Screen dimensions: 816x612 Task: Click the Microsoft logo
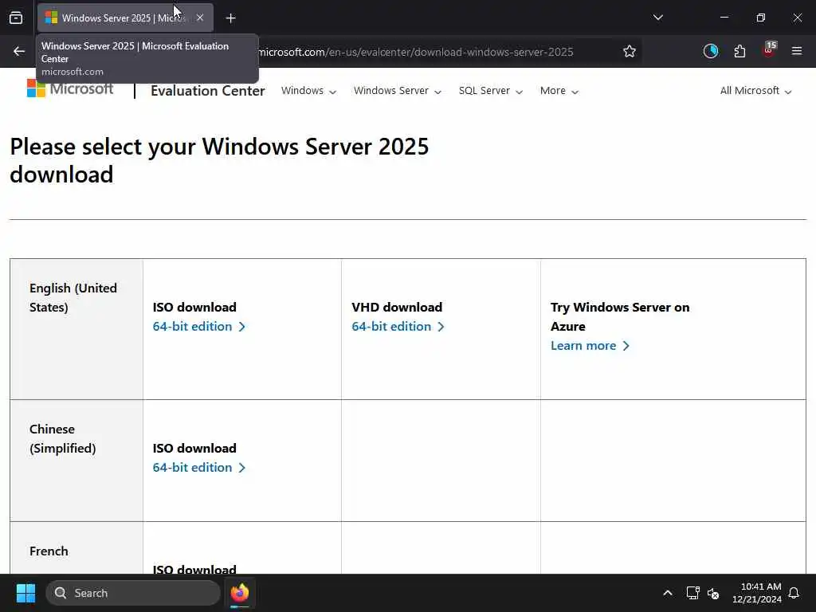click(x=70, y=88)
